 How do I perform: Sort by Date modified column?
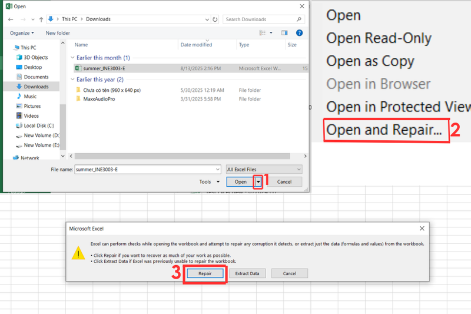196,45
